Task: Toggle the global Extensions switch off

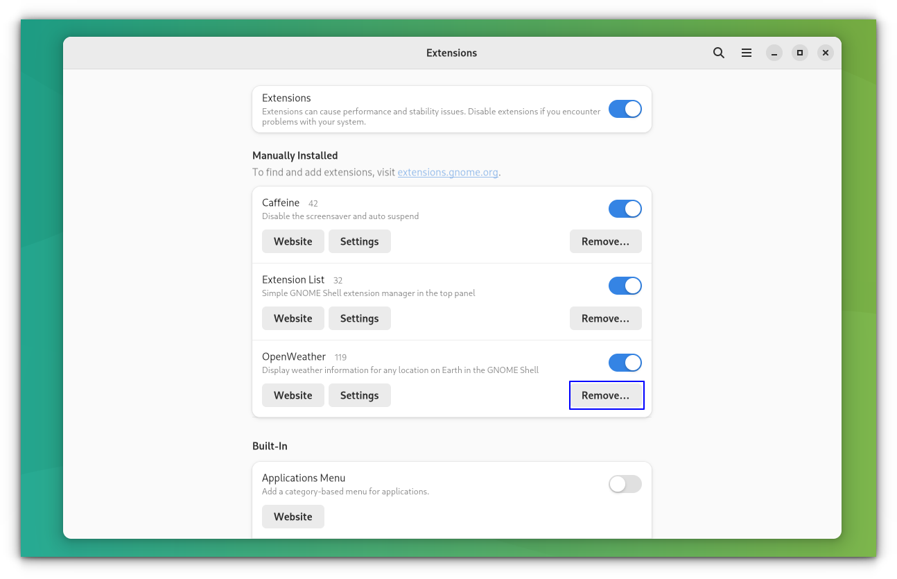Action: pos(625,109)
